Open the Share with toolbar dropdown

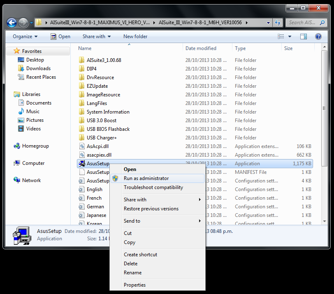(96, 36)
